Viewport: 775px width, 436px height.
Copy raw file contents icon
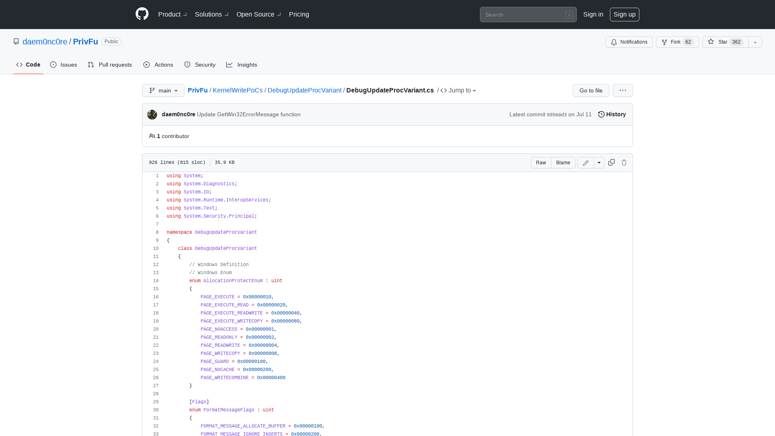pos(612,162)
